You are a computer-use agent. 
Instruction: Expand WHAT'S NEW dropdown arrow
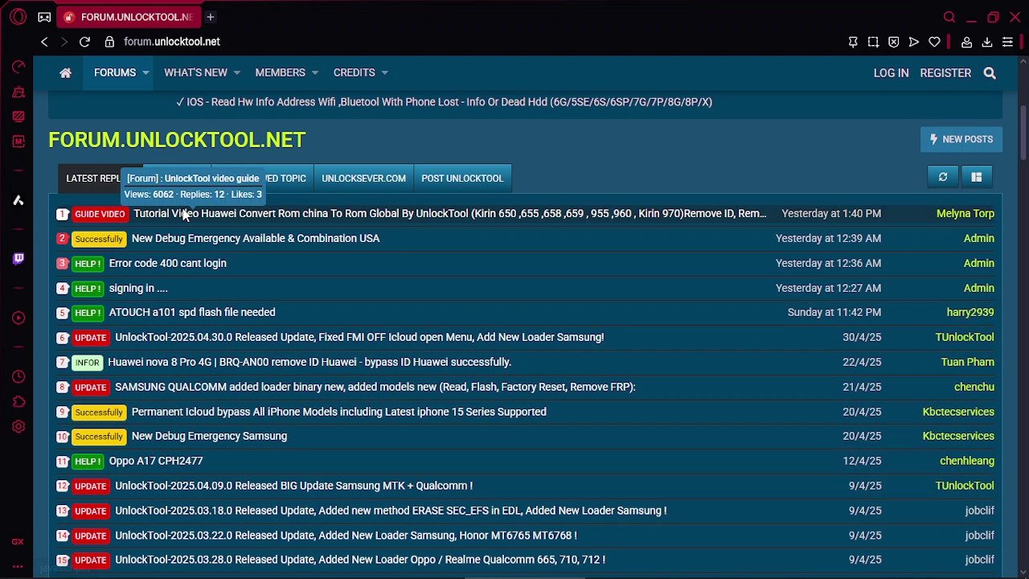point(236,73)
